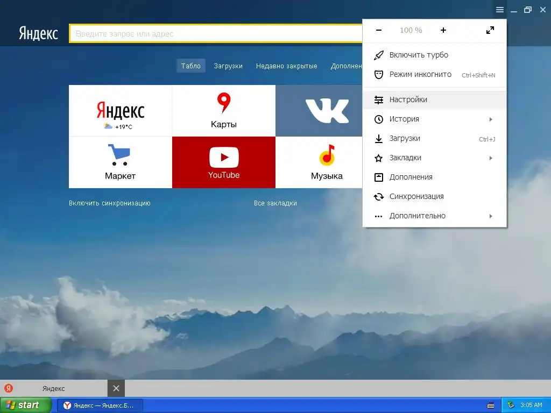
Task: Click the settings sliders icon
Action: (378, 99)
